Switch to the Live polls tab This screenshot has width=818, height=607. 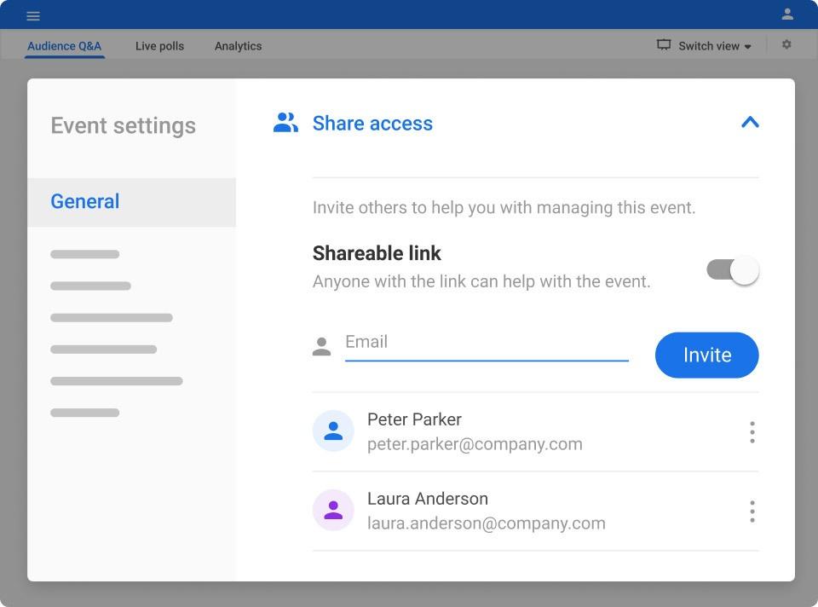click(159, 46)
